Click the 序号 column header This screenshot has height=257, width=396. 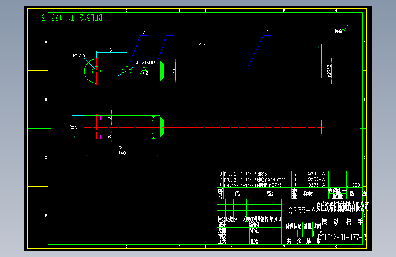[x=221, y=193]
